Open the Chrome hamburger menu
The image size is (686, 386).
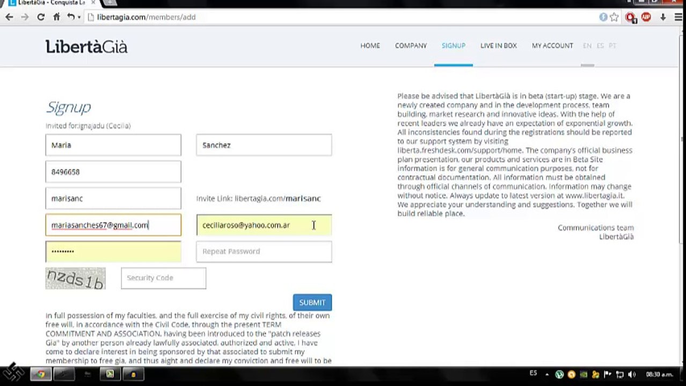(680, 17)
